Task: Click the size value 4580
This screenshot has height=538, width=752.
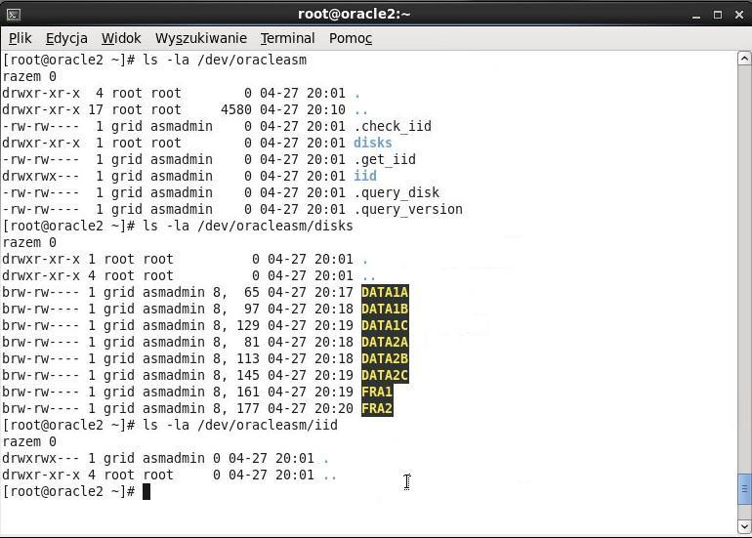Action: pyautogui.click(x=236, y=109)
